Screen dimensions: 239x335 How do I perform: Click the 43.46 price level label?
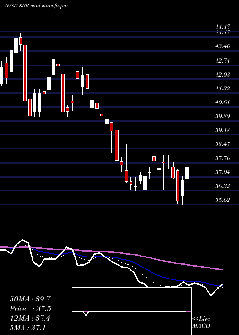pos(223,46)
